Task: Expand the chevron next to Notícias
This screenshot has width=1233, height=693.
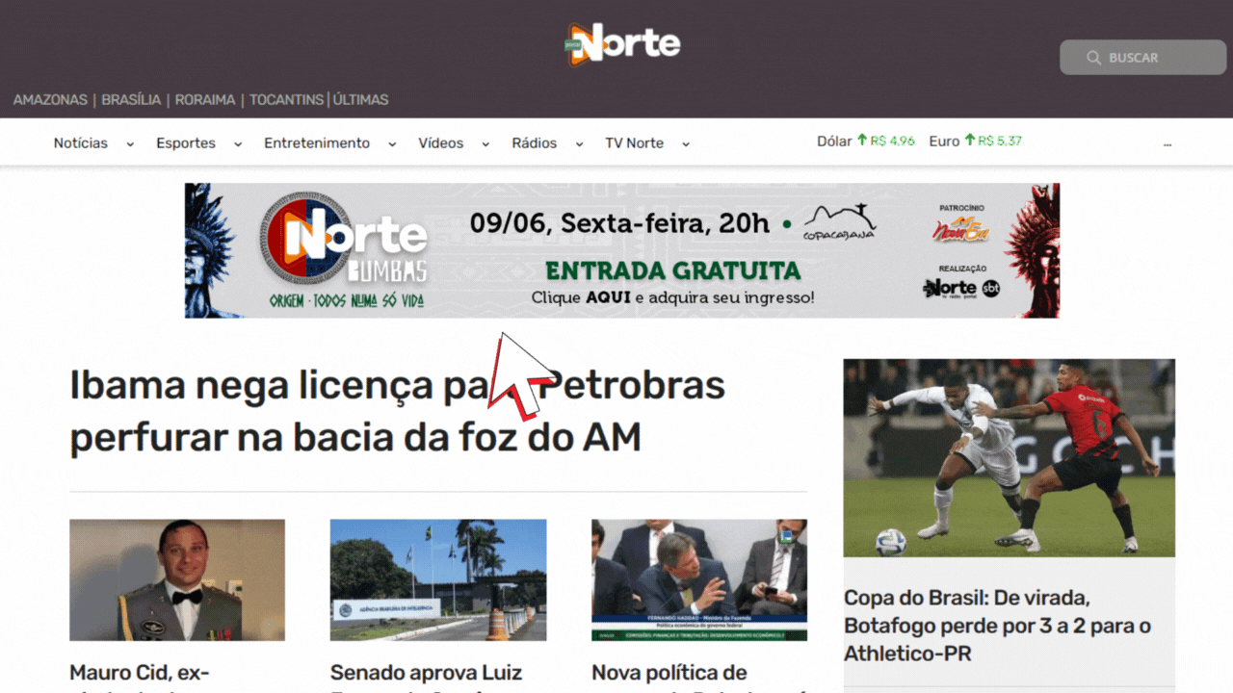Action: coord(130,144)
